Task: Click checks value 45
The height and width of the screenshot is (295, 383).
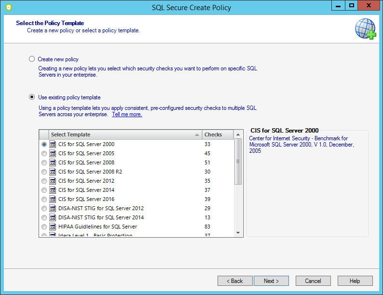Action: [x=207, y=153]
